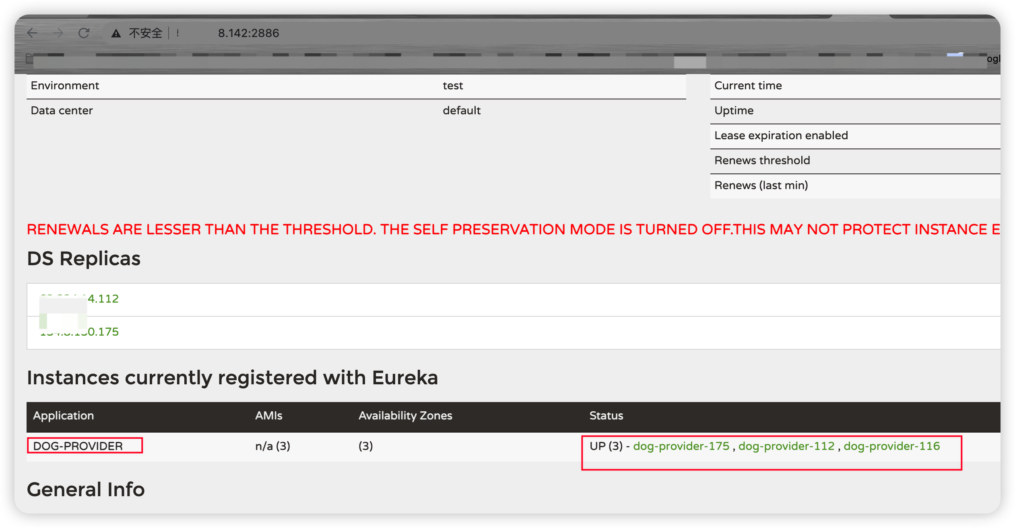Click the UP (3) status text
Screen dimensions: 1015x528
pos(606,446)
